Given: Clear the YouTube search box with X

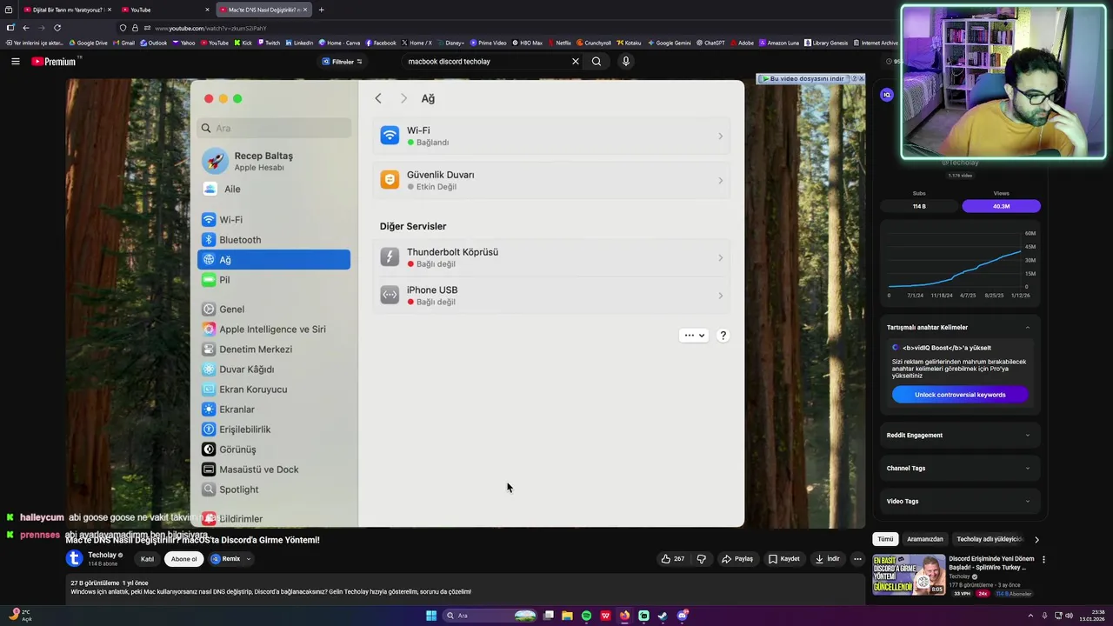Looking at the screenshot, I should 575,62.
